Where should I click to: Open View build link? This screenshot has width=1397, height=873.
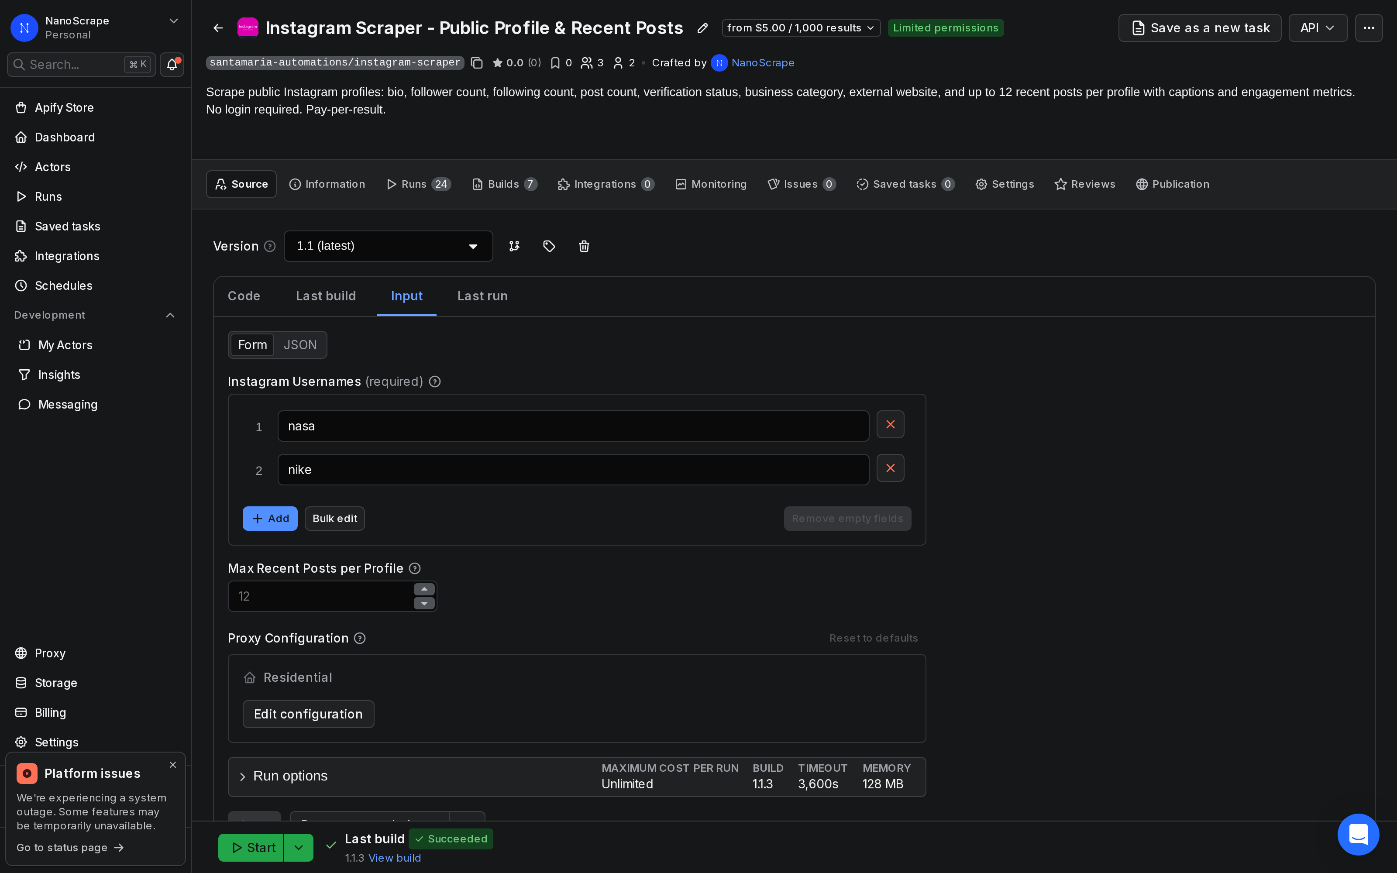point(394,858)
